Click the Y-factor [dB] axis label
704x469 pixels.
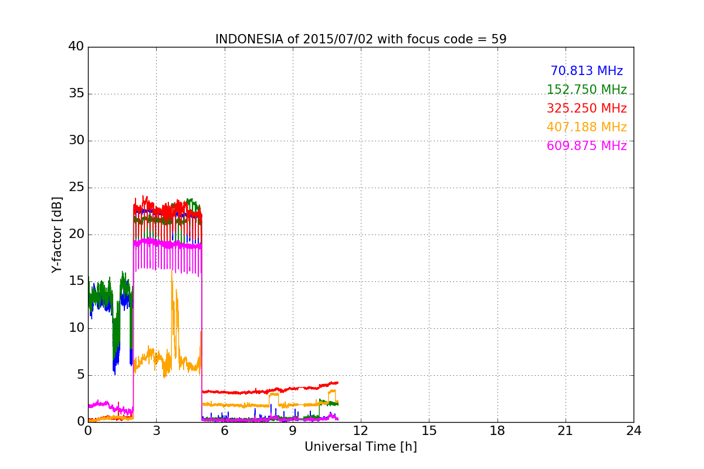click(x=56, y=235)
